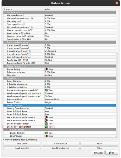The width and height of the screenshot is (121, 158).
Task: Click Load from Backup button
Action: (61, 148)
